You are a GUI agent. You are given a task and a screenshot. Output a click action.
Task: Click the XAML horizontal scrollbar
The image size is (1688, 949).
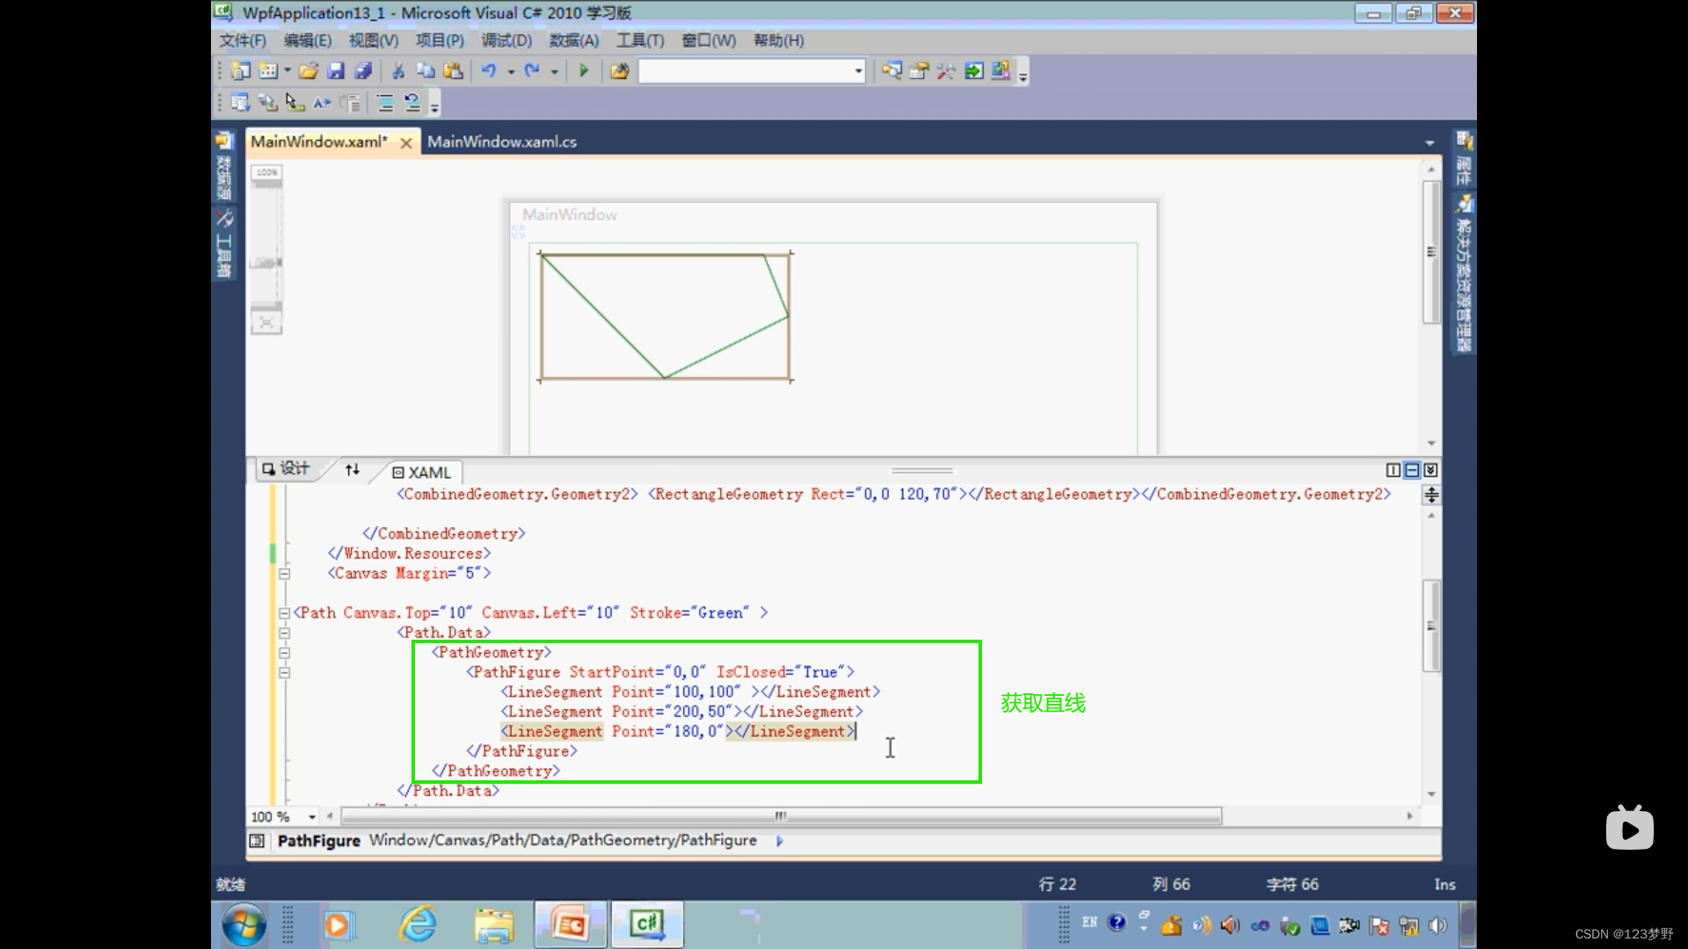click(781, 816)
